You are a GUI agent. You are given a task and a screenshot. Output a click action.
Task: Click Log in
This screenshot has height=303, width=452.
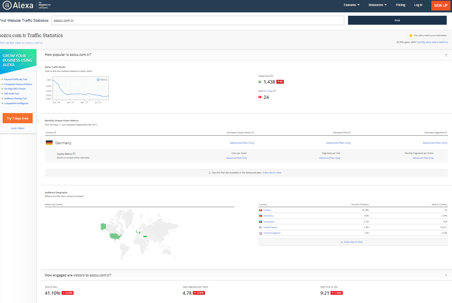tap(418, 5)
